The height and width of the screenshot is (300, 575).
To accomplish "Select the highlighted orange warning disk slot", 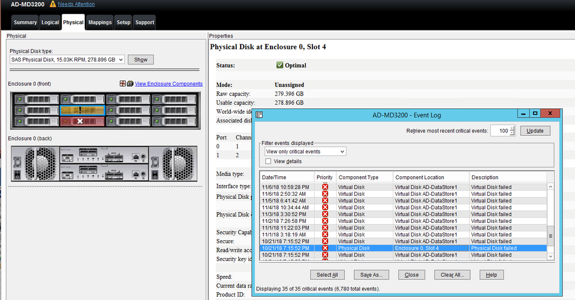I will (x=82, y=110).
